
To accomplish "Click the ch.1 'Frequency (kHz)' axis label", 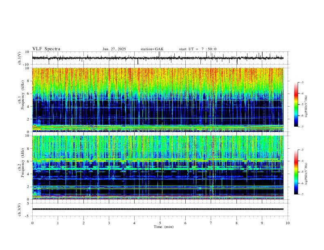I will (x=22, y=95).
